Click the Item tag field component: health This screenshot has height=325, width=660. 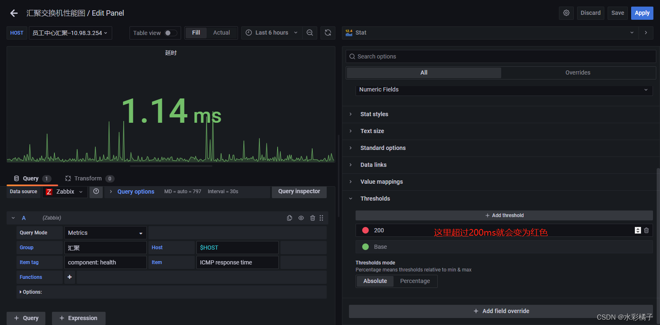click(105, 262)
